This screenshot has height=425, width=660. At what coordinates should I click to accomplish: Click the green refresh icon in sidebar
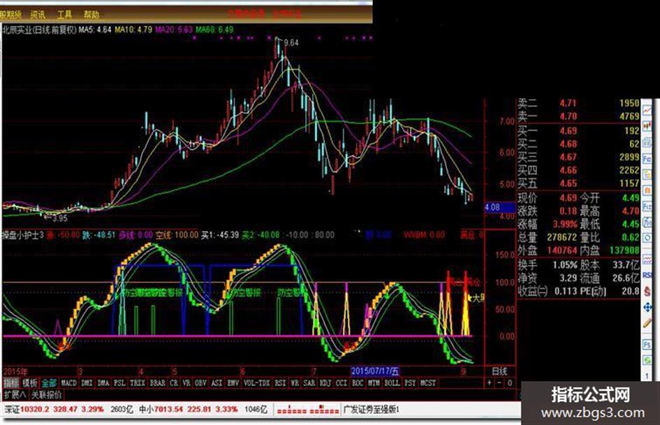[647, 360]
